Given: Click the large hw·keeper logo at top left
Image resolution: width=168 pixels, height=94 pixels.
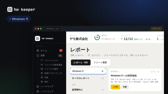Looking at the screenshot, I should tap(21, 9).
